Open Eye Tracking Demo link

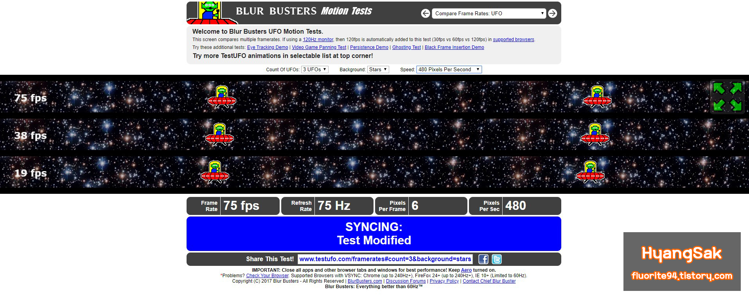point(268,47)
